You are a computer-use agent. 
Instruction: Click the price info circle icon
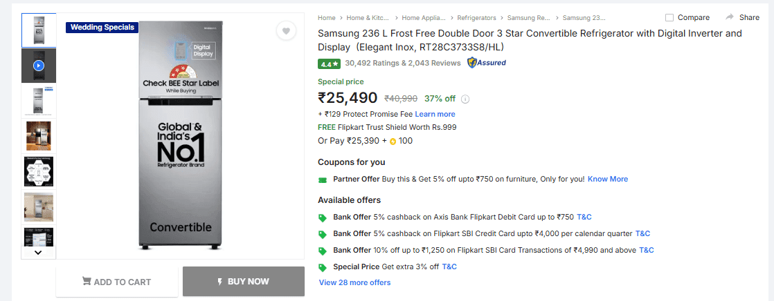coord(465,99)
